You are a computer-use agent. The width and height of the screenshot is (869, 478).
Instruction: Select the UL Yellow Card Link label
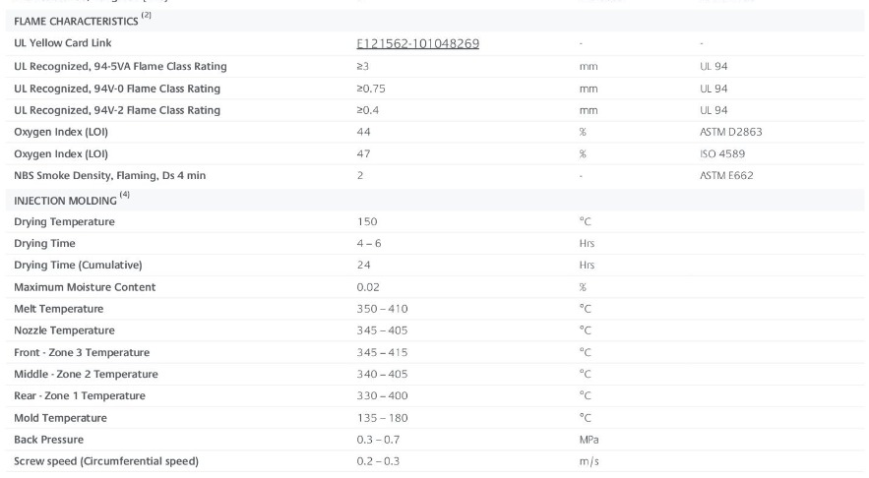tap(61, 44)
